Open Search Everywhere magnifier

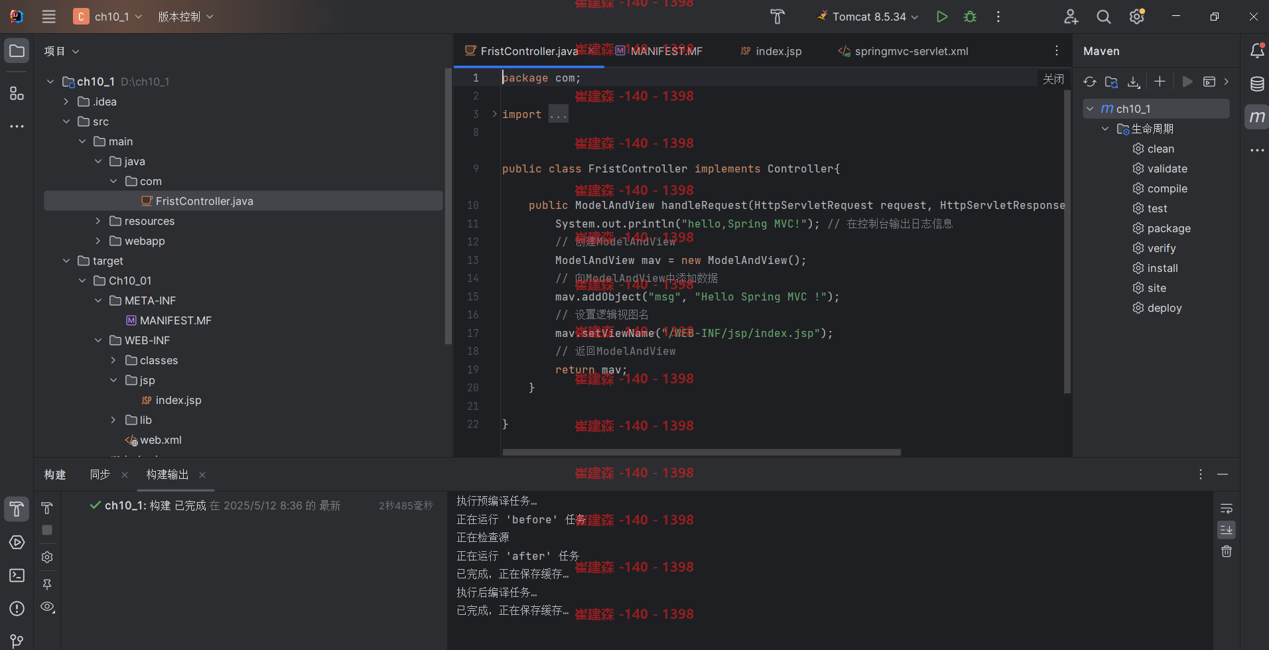pyautogui.click(x=1104, y=17)
